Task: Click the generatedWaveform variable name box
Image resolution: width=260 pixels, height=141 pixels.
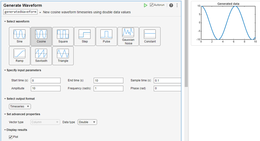Action: tap(20, 12)
